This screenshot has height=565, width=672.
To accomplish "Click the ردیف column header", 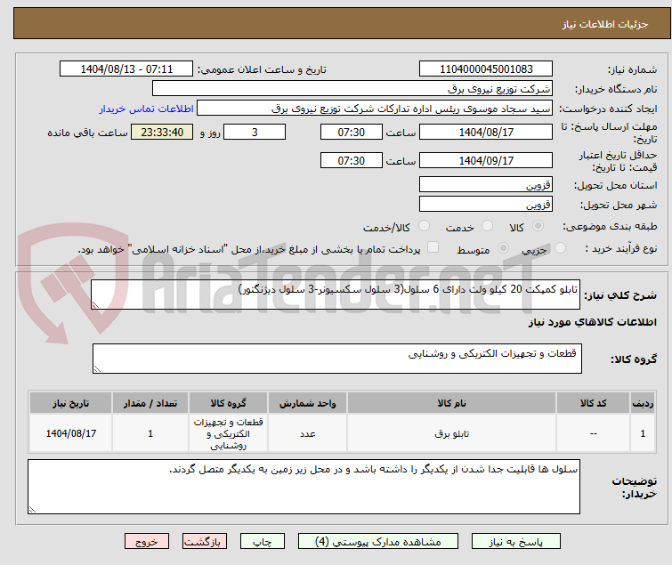I will pos(643,403).
